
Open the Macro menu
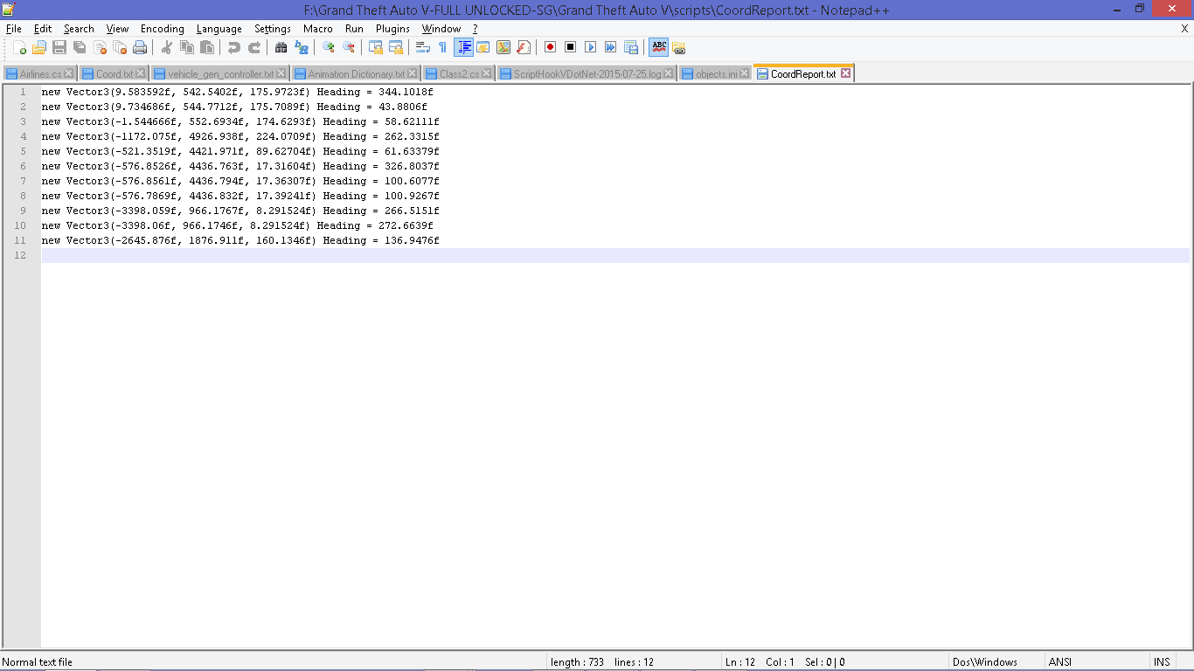(x=318, y=29)
